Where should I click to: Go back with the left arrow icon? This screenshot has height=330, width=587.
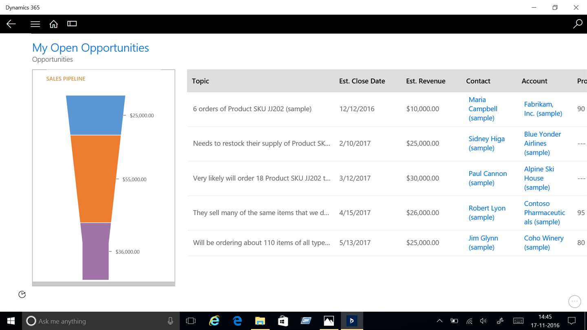pos(11,24)
